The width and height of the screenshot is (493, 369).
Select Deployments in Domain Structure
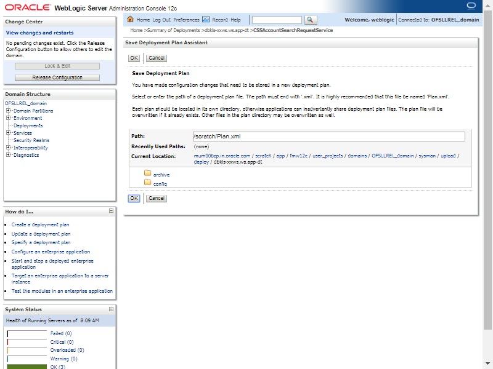[x=28, y=125]
